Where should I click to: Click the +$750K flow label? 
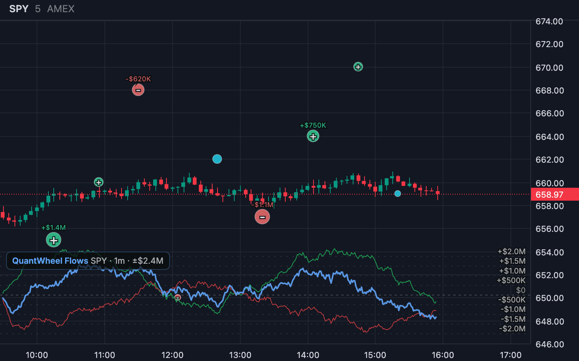pyautogui.click(x=313, y=125)
